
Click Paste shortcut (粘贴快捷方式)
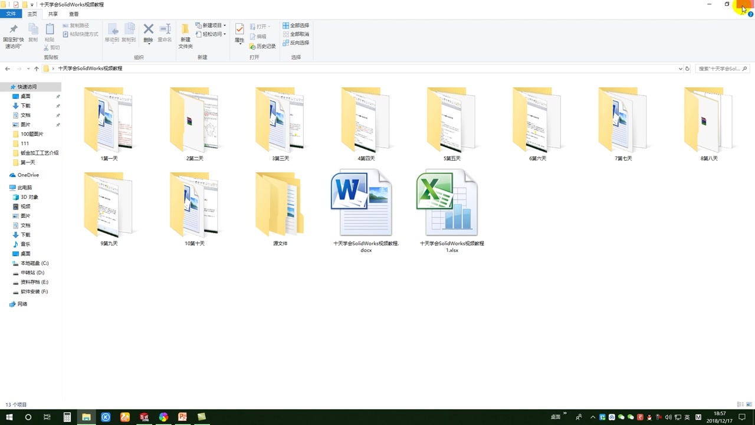coord(81,34)
